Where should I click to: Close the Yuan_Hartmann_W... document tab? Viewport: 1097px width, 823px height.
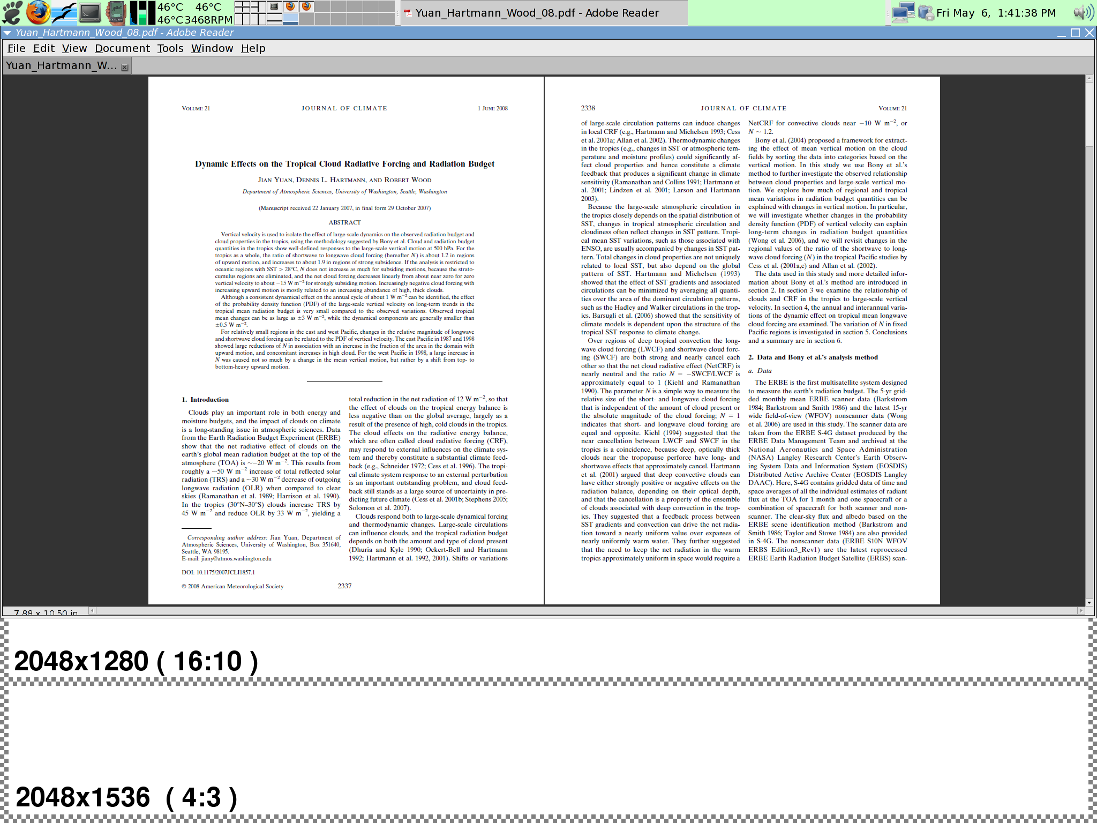point(125,67)
